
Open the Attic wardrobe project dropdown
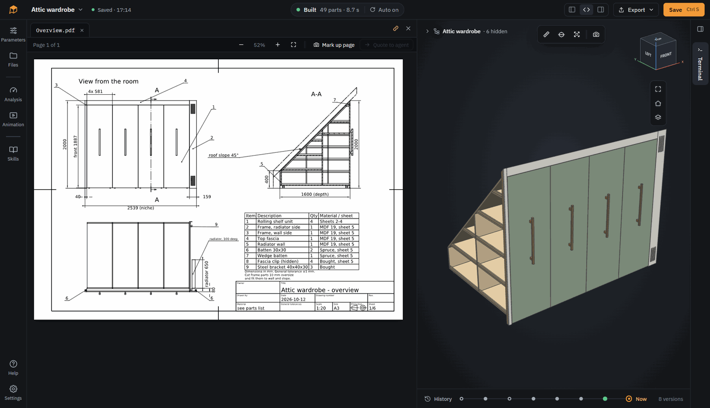coord(57,10)
